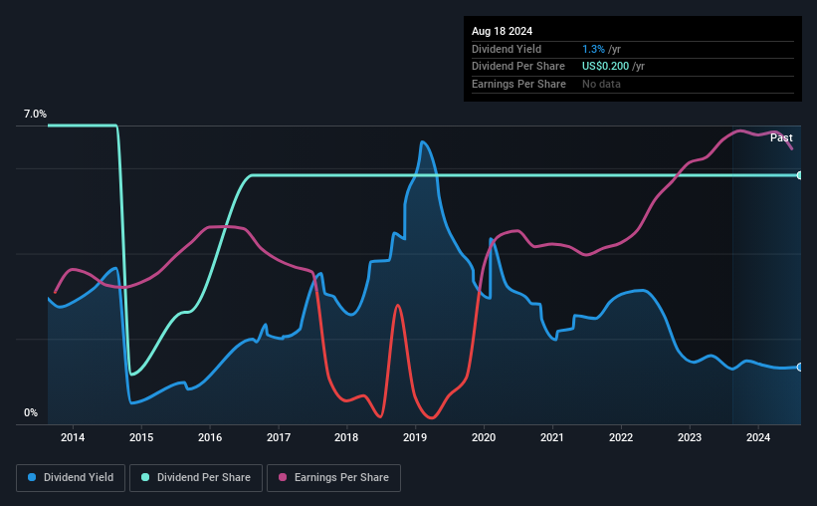The width and height of the screenshot is (817, 506).
Task: Click the US$0.200 dividend per share value
Action: [x=607, y=66]
